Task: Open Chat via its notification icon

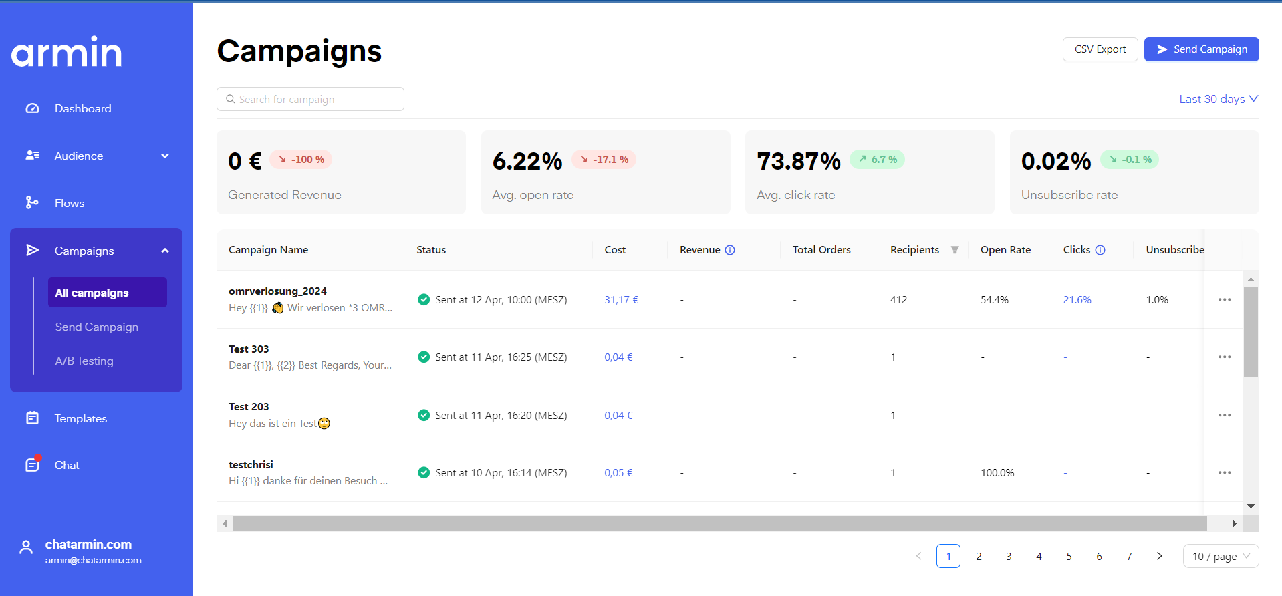Action: coord(32,465)
